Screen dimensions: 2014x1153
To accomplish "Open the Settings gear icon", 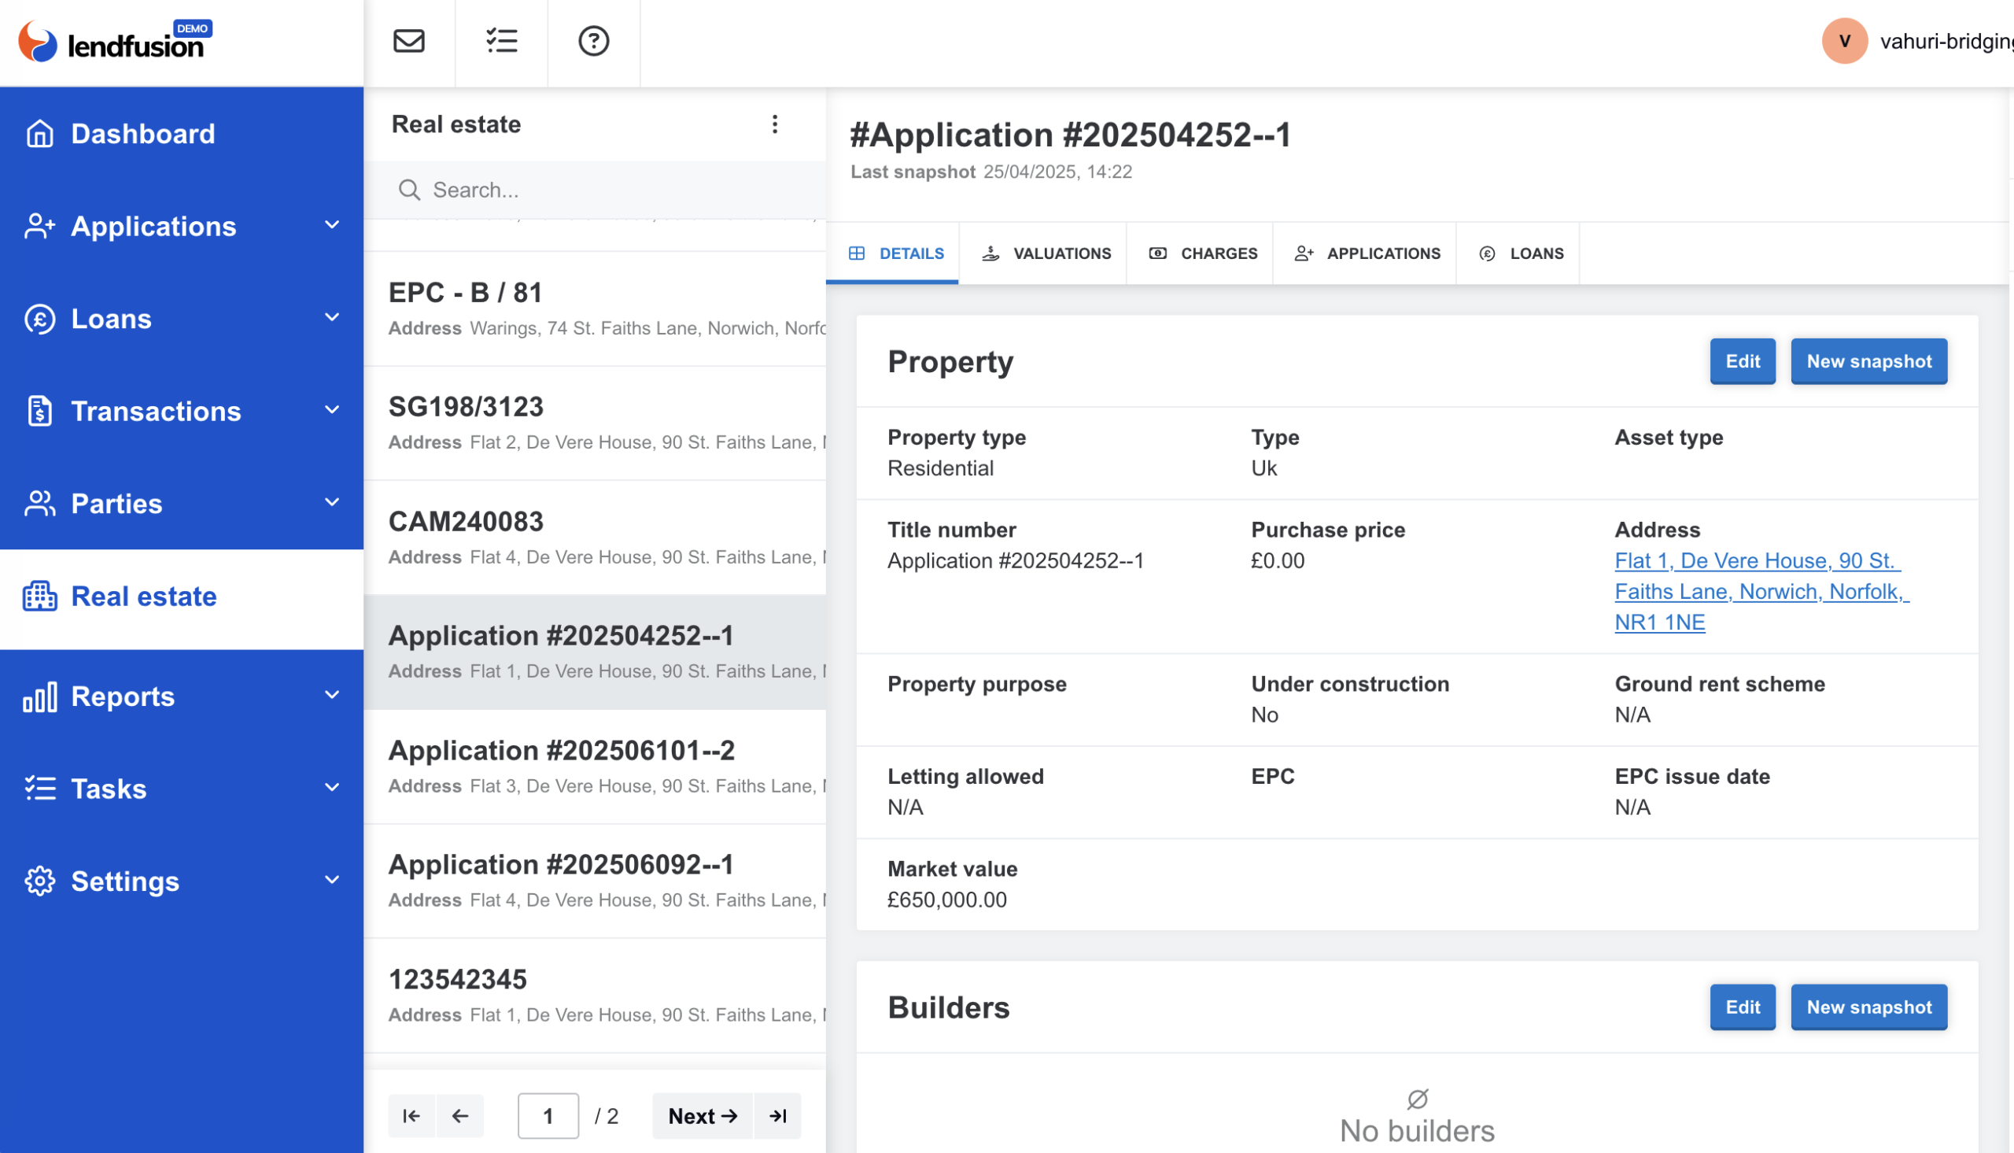I will [x=39, y=881].
